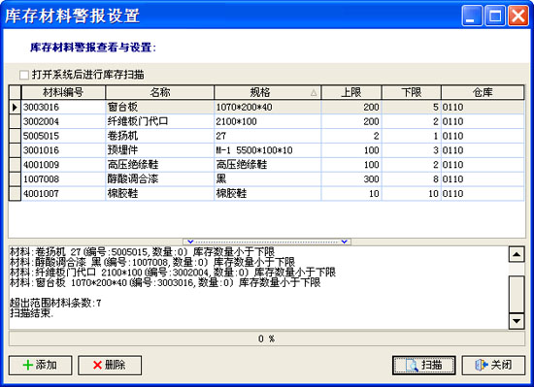
Task: Sort by 材料编号 column header
Action: coord(63,92)
